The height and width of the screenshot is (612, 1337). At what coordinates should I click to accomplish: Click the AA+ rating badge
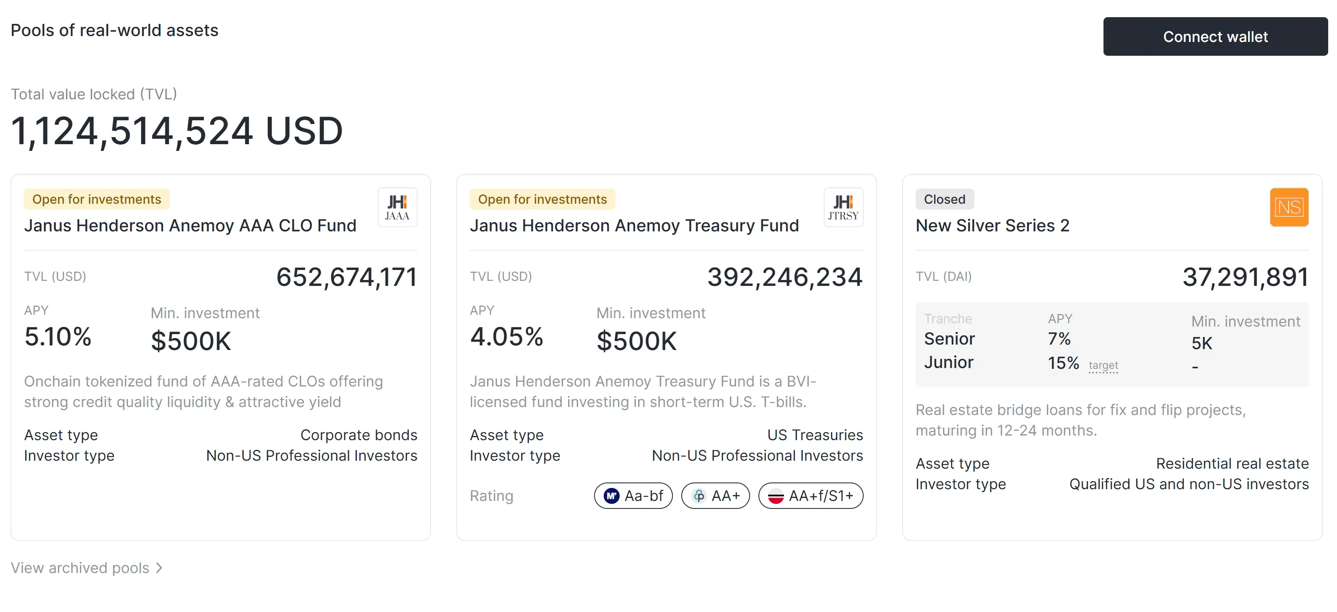coord(715,496)
